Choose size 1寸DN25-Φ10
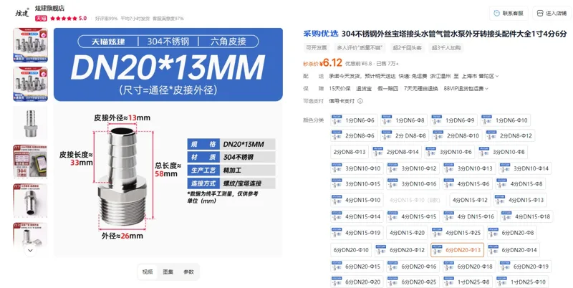The height and width of the screenshot is (288, 573). (522, 282)
